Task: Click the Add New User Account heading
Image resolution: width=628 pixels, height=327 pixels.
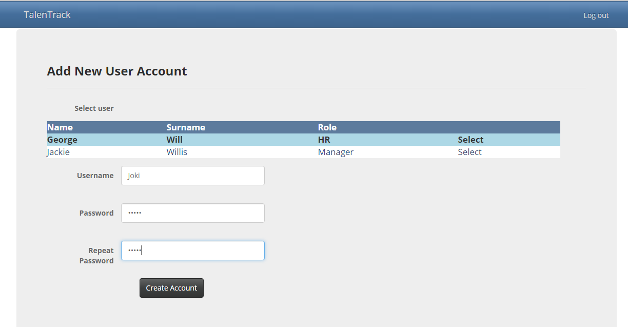Action: click(x=117, y=71)
